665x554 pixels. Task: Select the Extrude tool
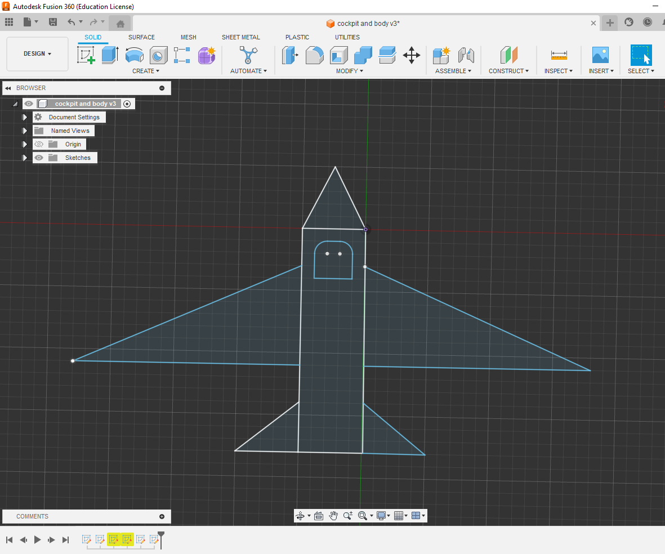(109, 55)
